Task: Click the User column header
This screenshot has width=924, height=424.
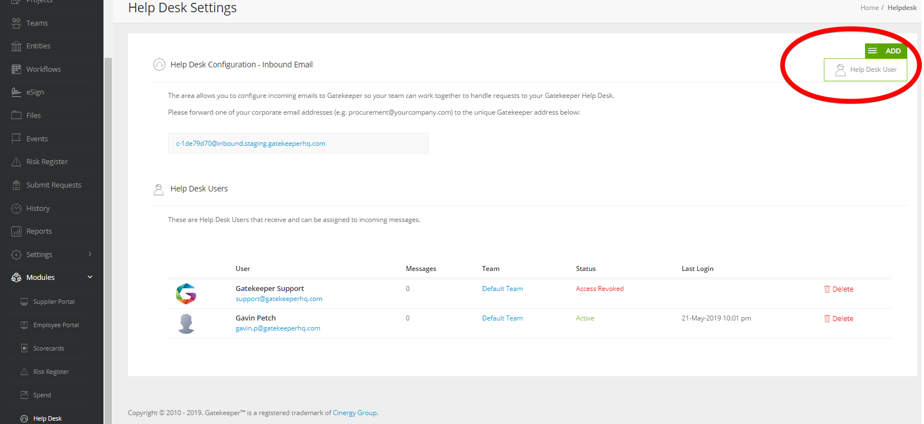Action: (243, 269)
